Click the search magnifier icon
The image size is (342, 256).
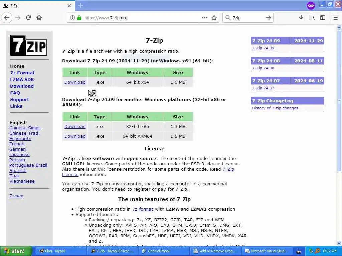click(228, 18)
